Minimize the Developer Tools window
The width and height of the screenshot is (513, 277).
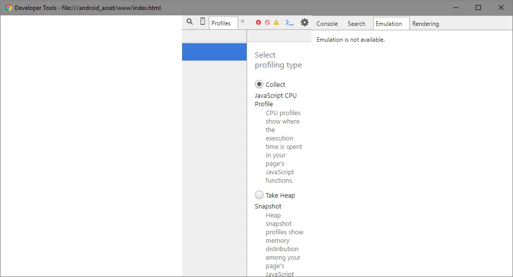click(x=456, y=7)
